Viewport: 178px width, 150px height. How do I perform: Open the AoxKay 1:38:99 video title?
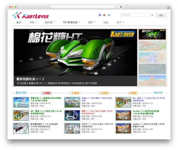click(x=149, y=125)
